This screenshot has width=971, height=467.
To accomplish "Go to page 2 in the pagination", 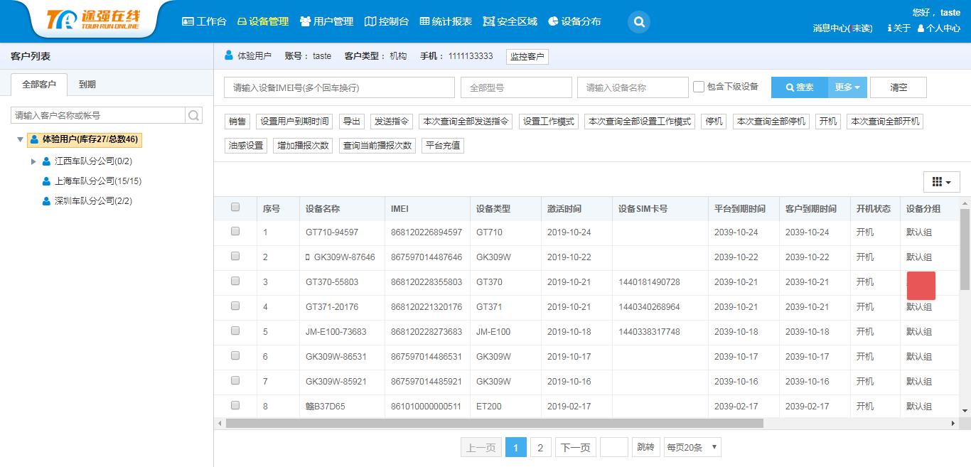I will pos(540,447).
